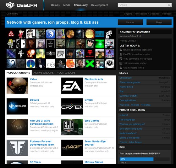
Task: Click the Community breadcrumb link
Action: [12, 14]
